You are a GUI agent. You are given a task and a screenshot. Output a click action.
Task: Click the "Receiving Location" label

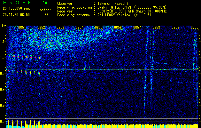[74, 7]
